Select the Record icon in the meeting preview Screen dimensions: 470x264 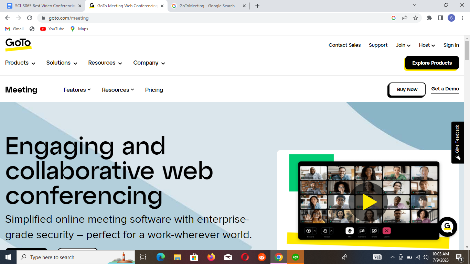coord(308,231)
